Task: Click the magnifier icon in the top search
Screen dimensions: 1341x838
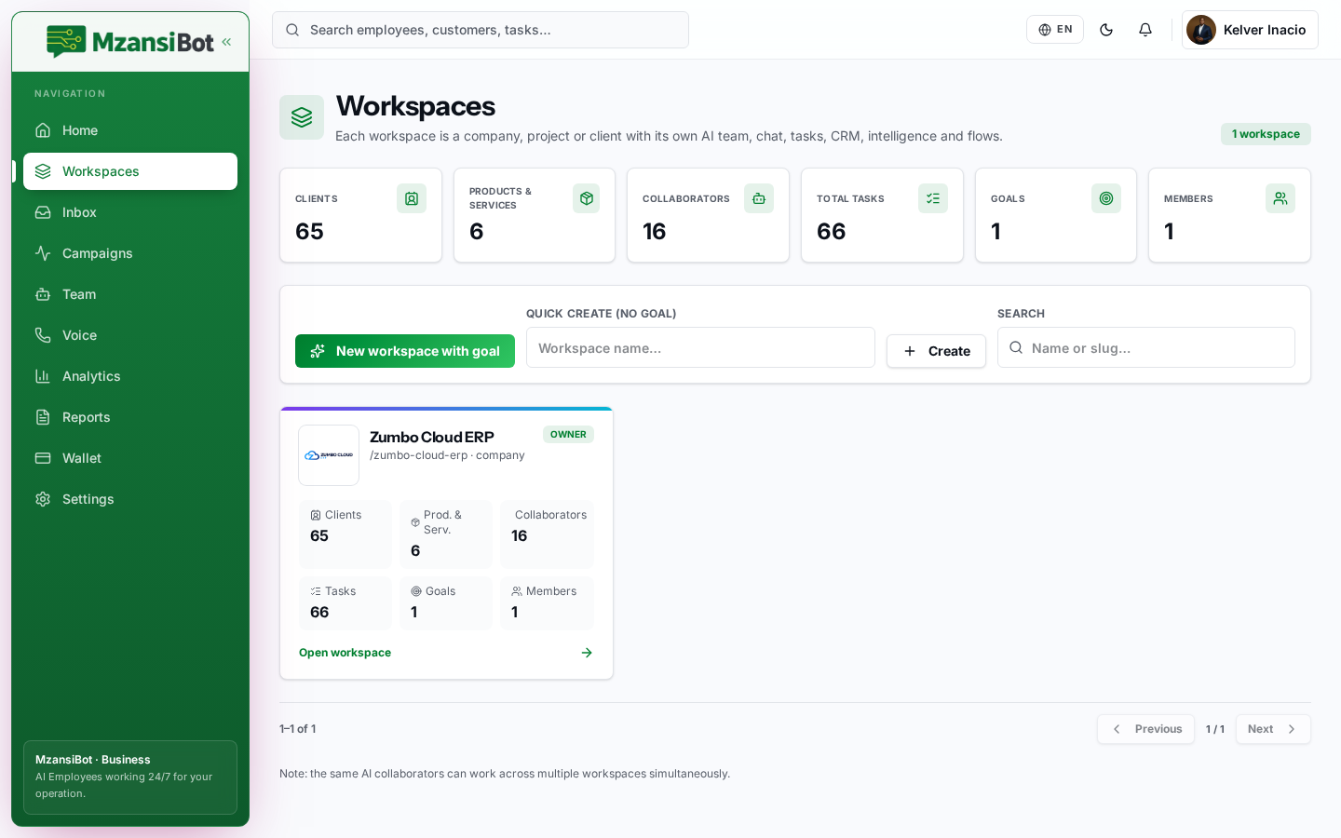Action: (292, 30)
